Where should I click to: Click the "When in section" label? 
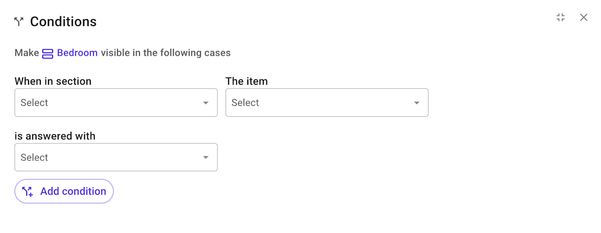(53, 81)
